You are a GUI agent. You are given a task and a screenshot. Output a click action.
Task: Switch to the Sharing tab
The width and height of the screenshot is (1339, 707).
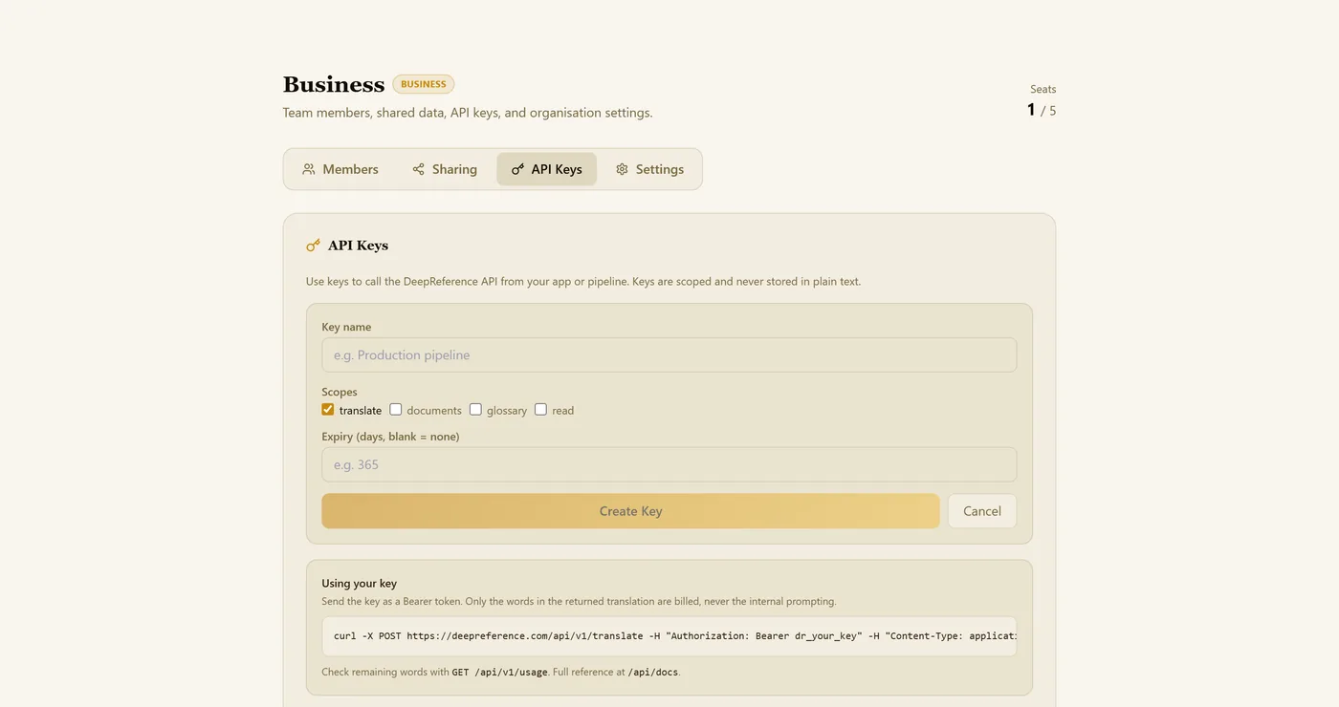[x=445, y=169]
